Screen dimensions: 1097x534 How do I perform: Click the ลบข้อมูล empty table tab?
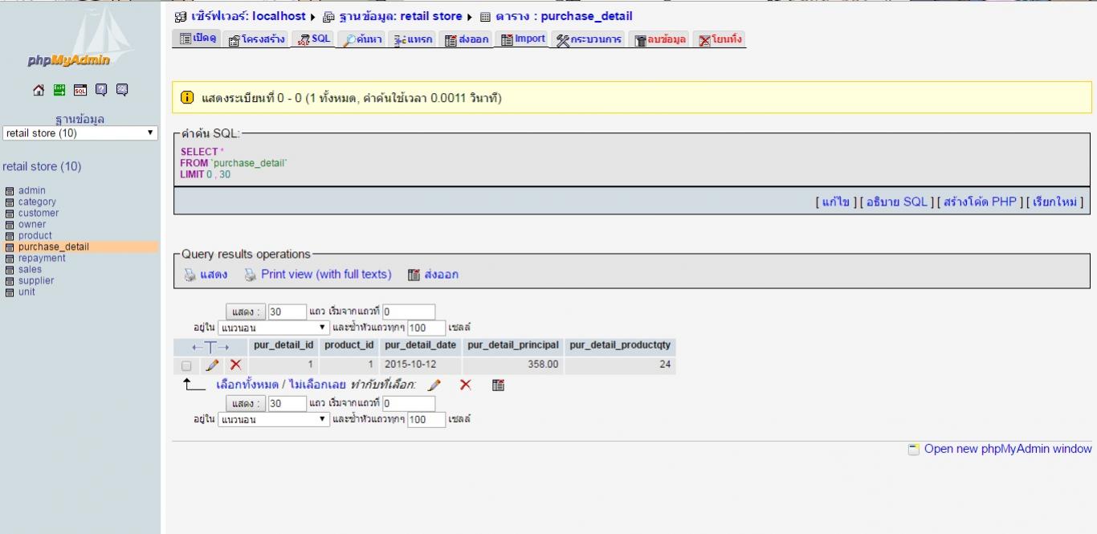pos(660,39)
